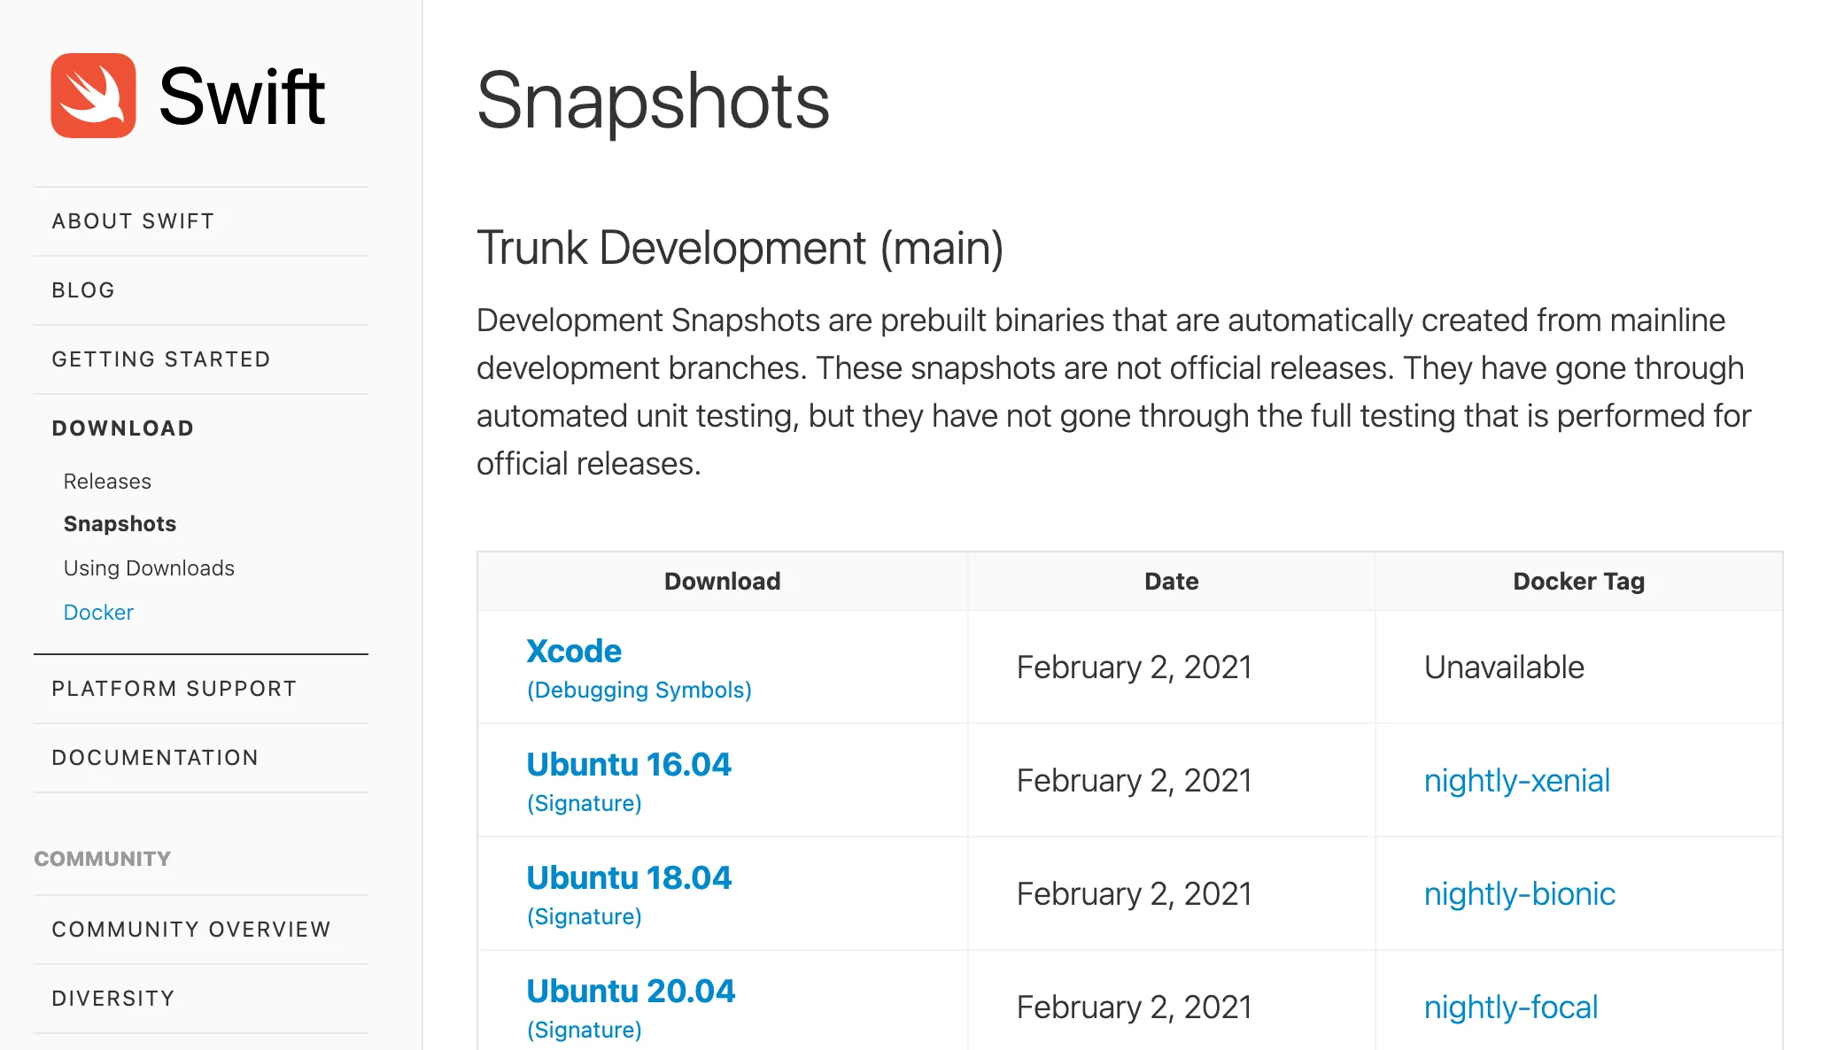The image size is (1821, 1050).
Task: Click the Using Downloads link
Action: [x=148, y=567]
